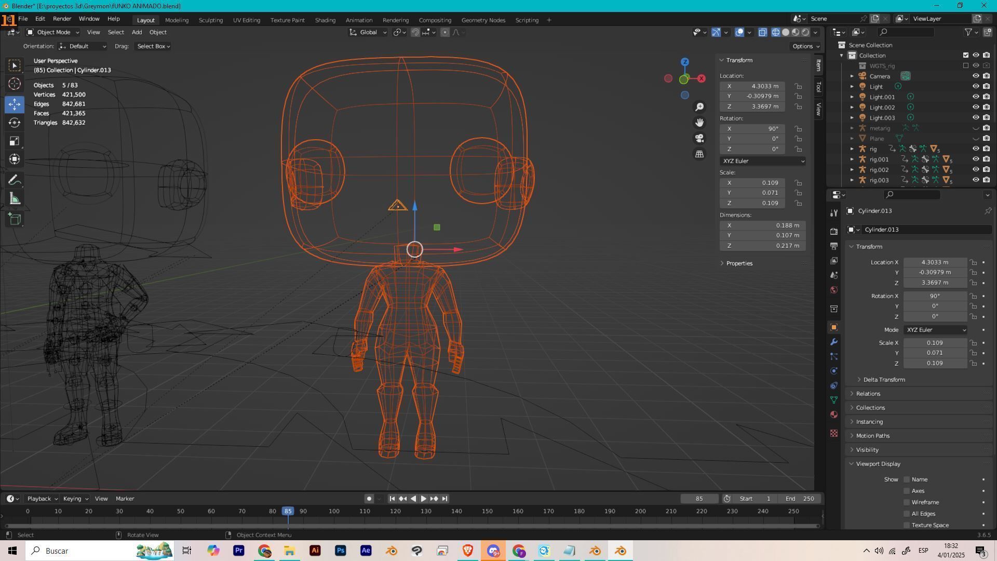This screenshot has height=561, width=997.
Task: Expand the Motion Paths panel
Action: point(872,436)
